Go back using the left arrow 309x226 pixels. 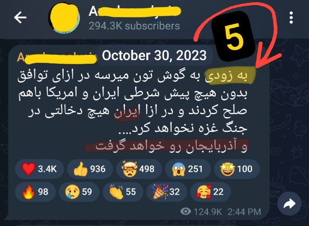click(x=20, y=17)
